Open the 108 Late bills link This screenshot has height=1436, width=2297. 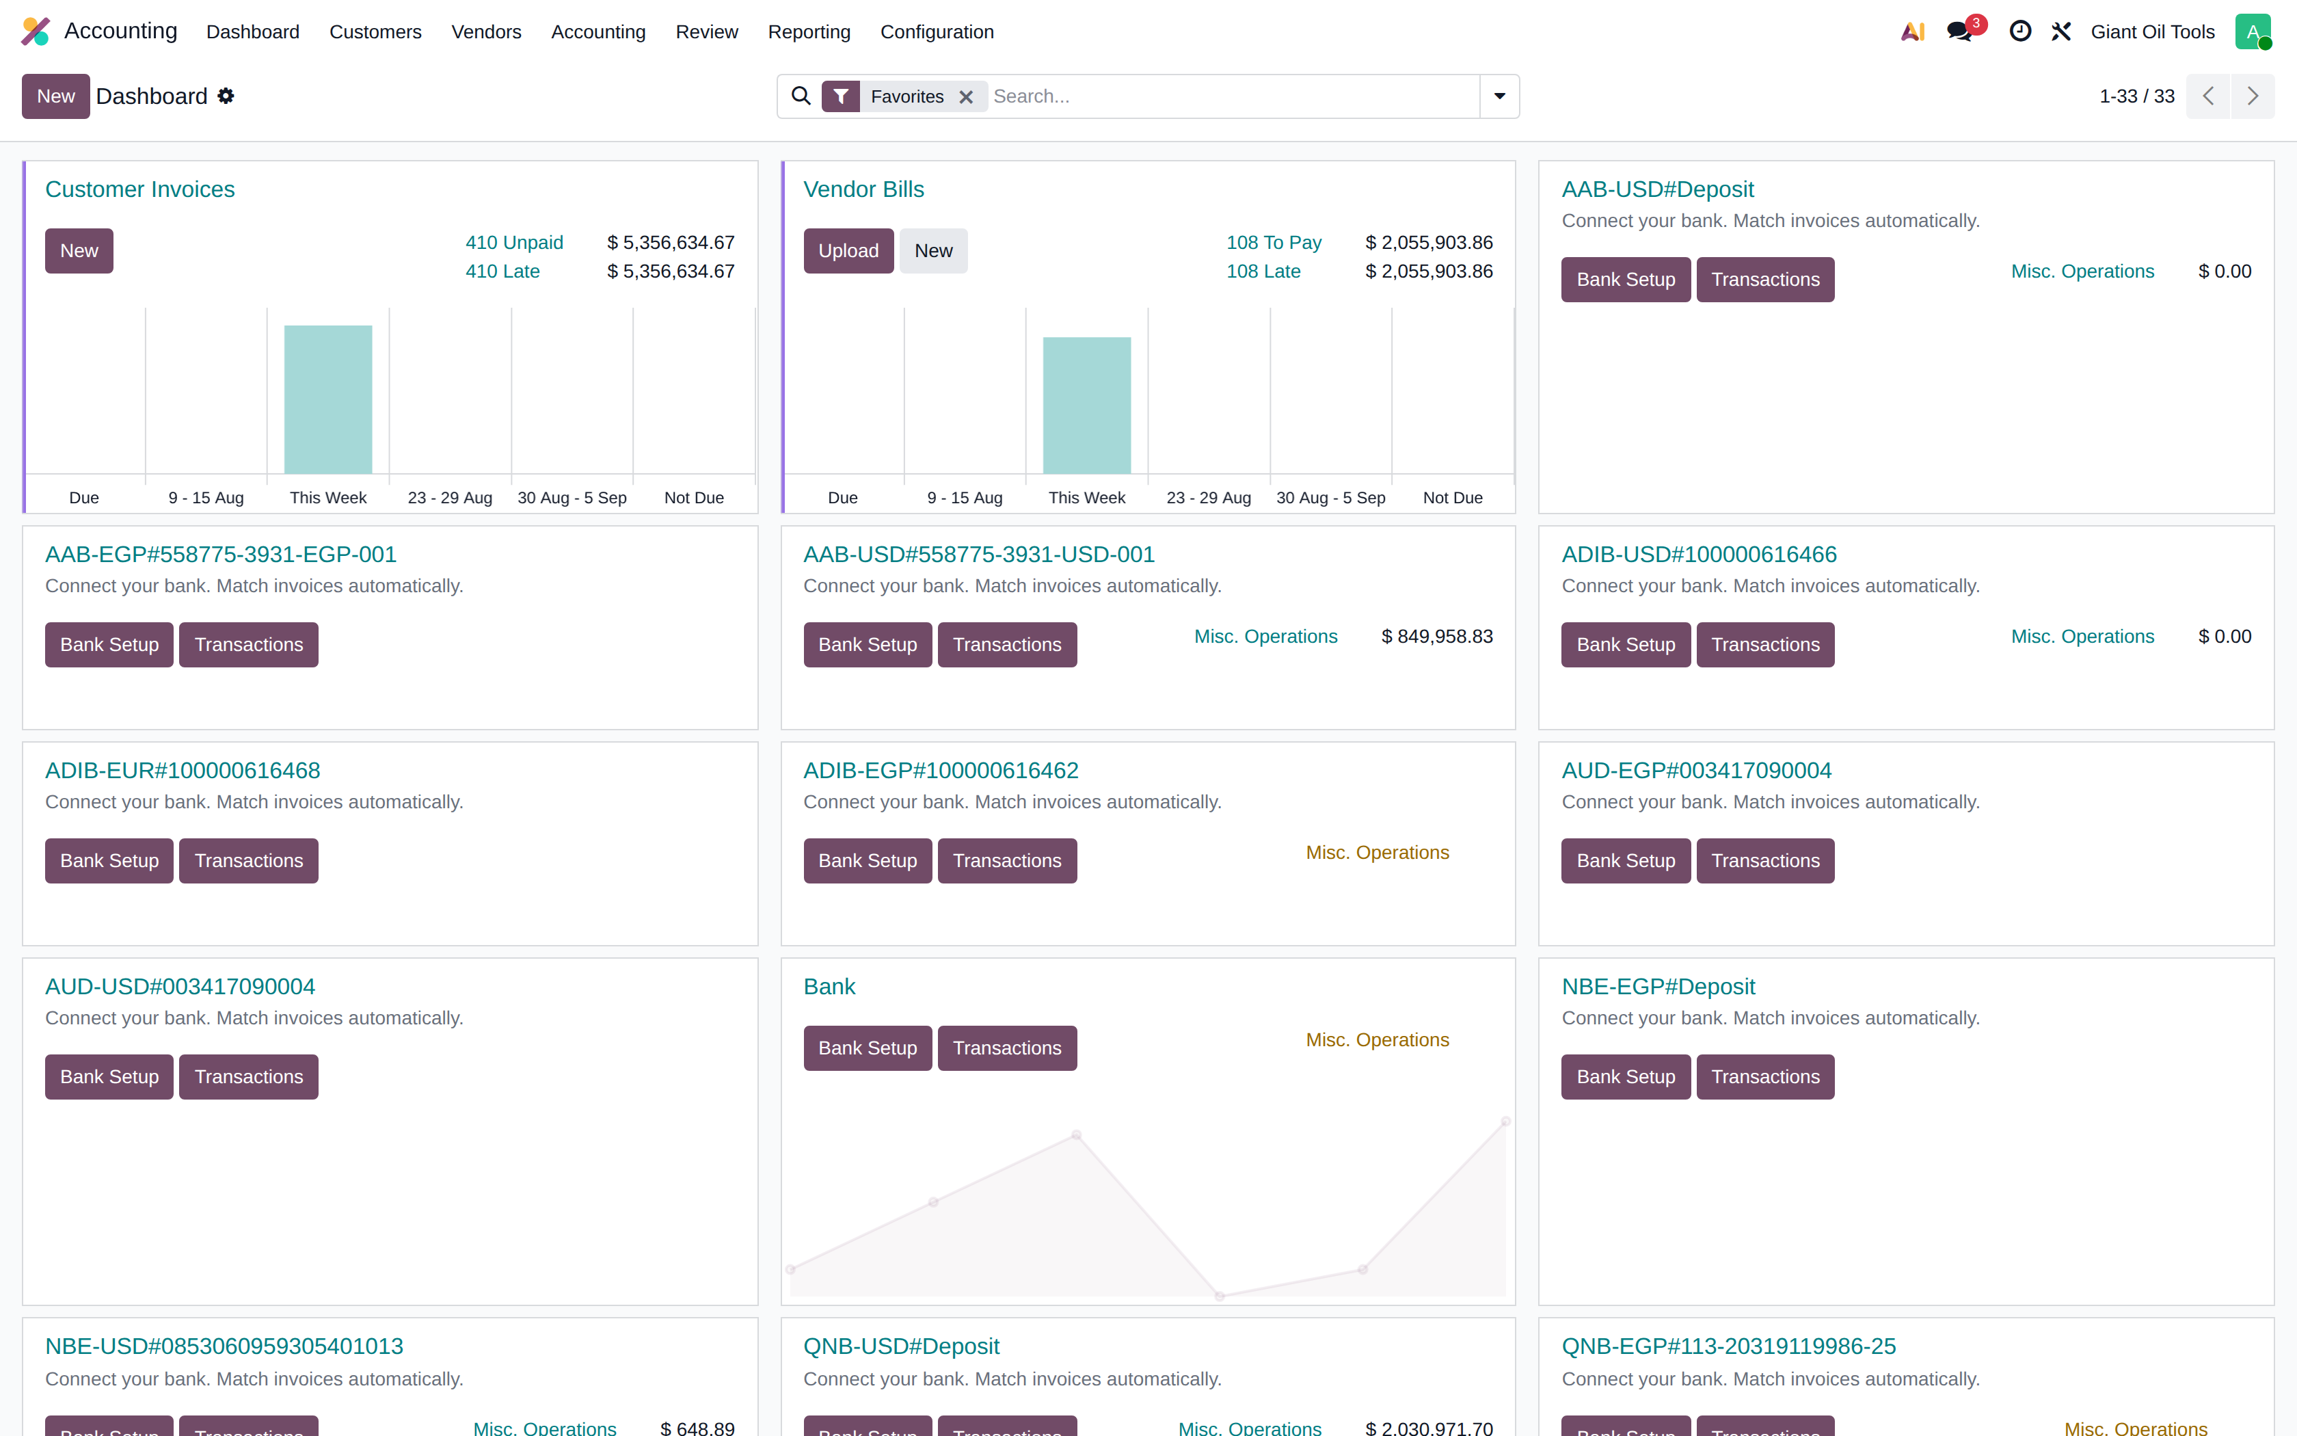[1263, 271]
